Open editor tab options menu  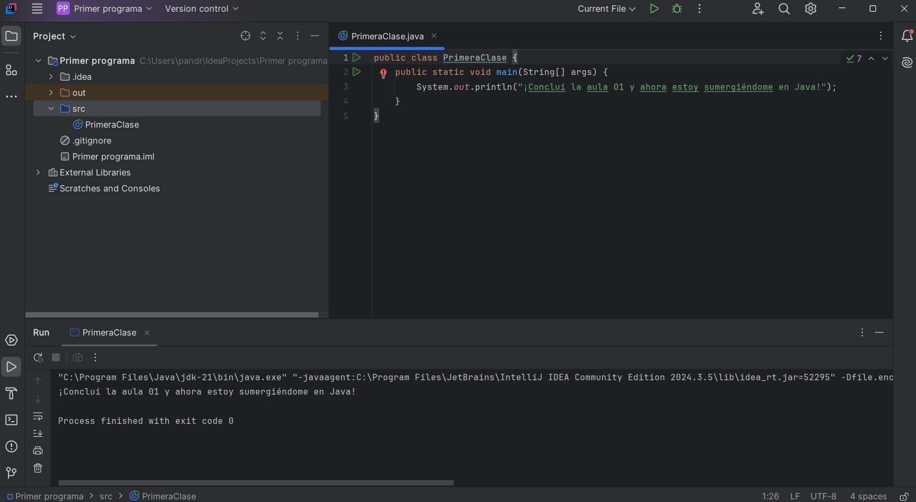[x=881, y=36]
